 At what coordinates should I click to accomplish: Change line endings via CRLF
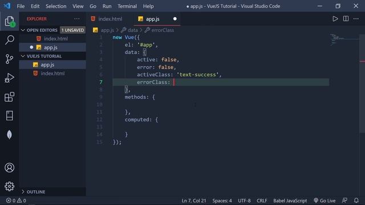(x=262, y=200)
